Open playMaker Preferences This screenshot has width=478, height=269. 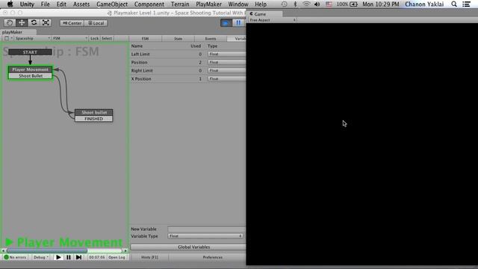pyautogui.click(x=212, y=257)
